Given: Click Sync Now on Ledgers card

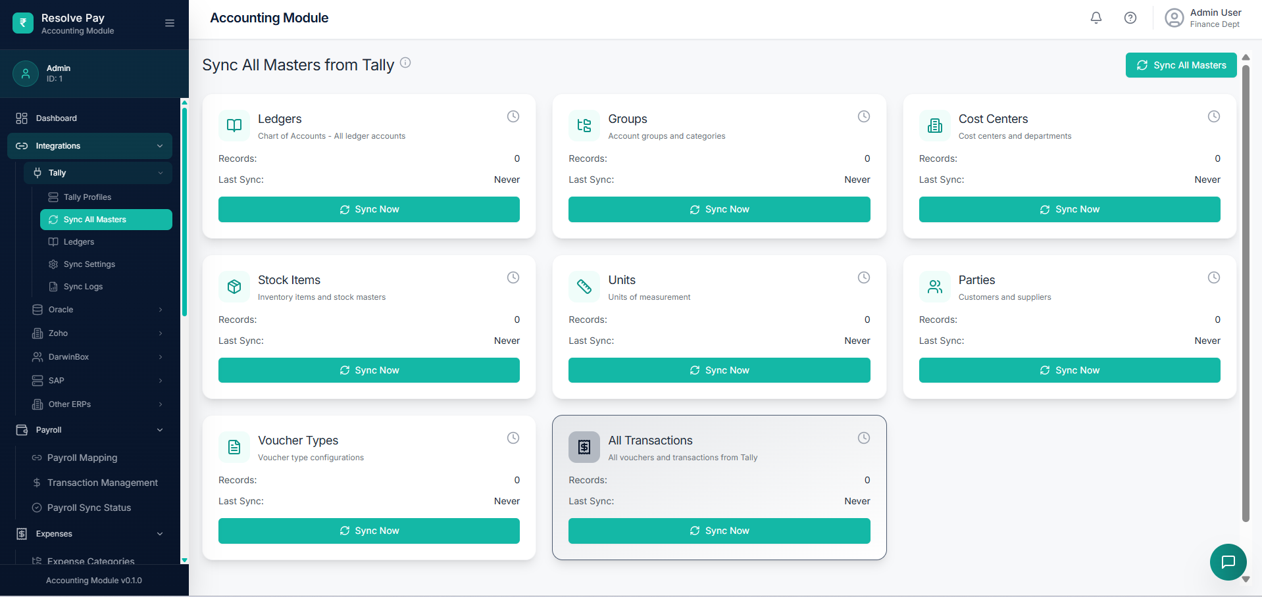Looking at the screenshot, I should point(369,209).
